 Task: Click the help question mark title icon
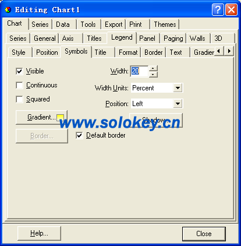coord(218,9)
